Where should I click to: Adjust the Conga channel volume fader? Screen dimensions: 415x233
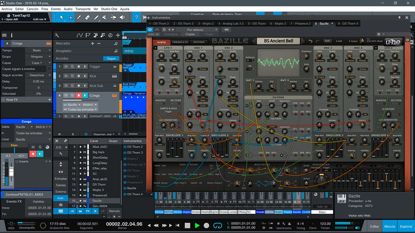click(11, 172)
